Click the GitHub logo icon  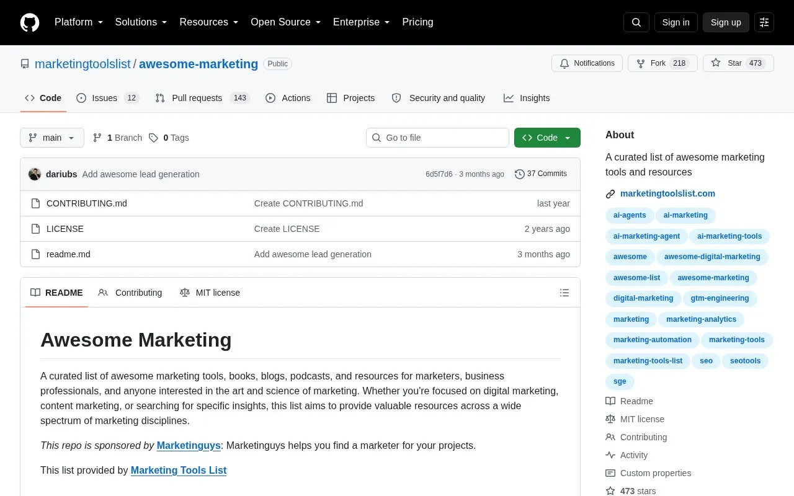pyautogui.click(x=30, y=22)
